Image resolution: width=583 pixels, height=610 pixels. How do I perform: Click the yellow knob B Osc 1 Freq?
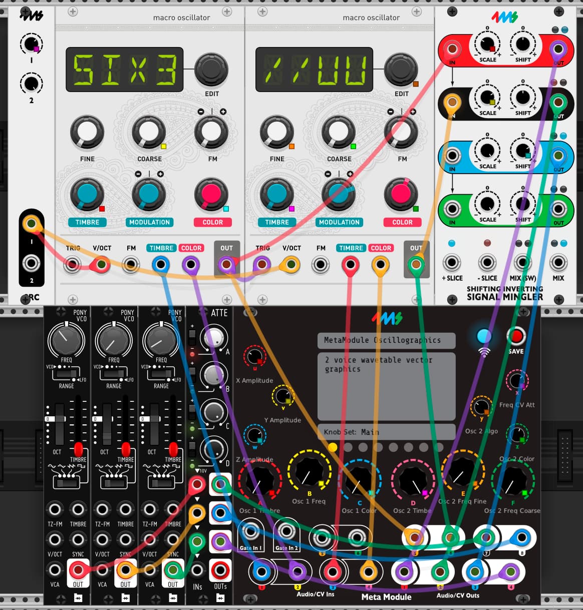coord(310,471)
